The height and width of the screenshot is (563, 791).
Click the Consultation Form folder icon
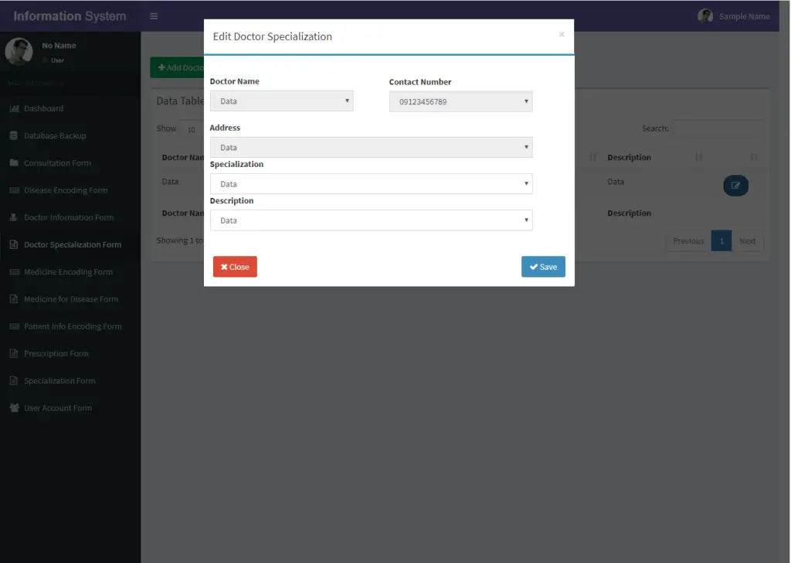14,163
